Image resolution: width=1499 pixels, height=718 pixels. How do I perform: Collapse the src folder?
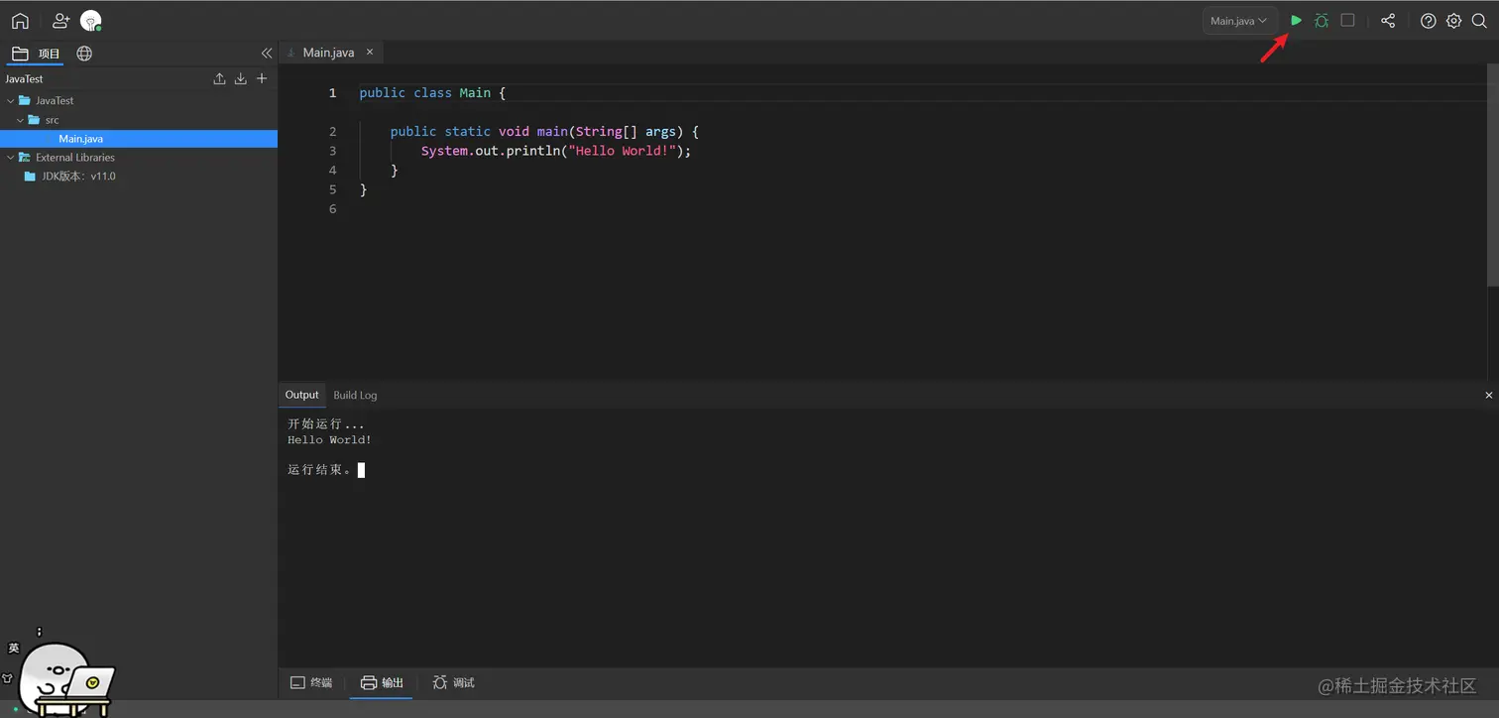click(x=20, y=120)
